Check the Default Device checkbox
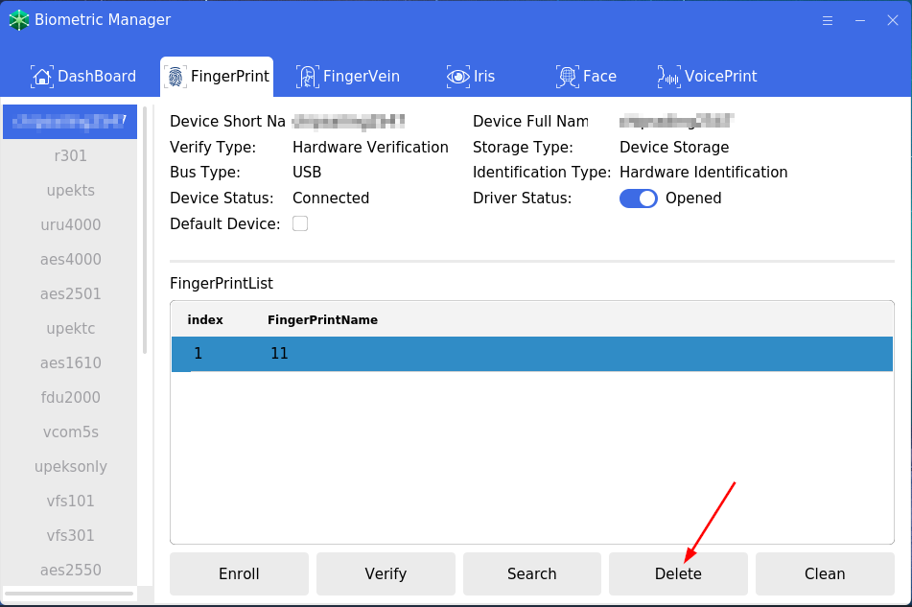 click(x=300, y=223)
